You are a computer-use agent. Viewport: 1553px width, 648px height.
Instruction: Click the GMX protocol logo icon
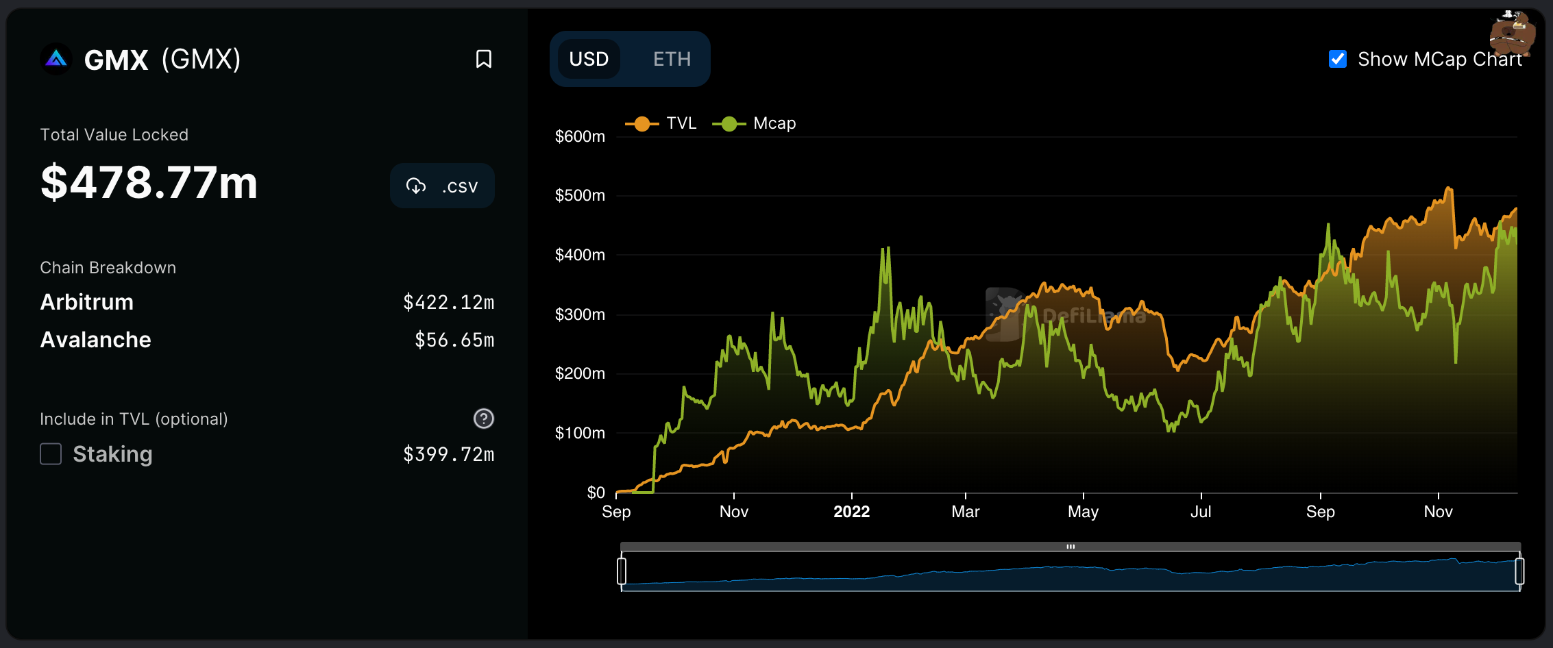56,60
